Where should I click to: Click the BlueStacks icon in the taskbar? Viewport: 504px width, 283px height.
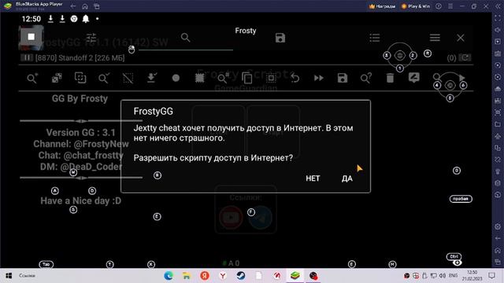pyautogui.click(x=295, y=276)
